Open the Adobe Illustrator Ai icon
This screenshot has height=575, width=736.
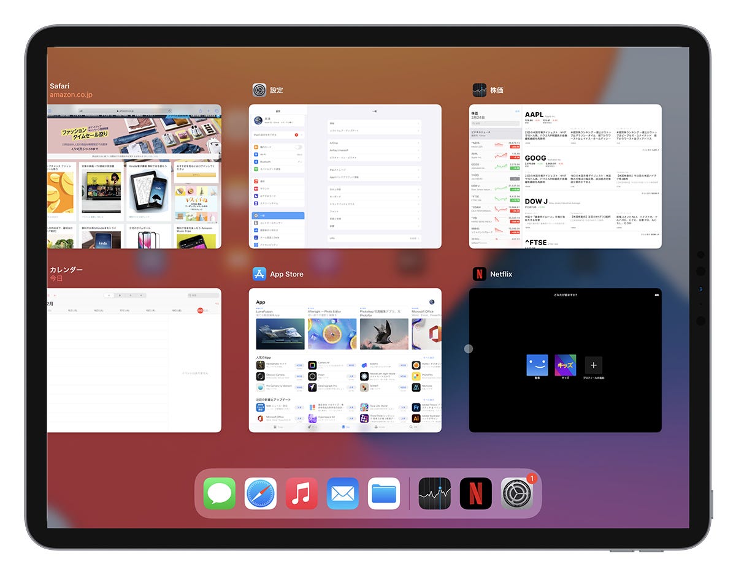point(416,418)
